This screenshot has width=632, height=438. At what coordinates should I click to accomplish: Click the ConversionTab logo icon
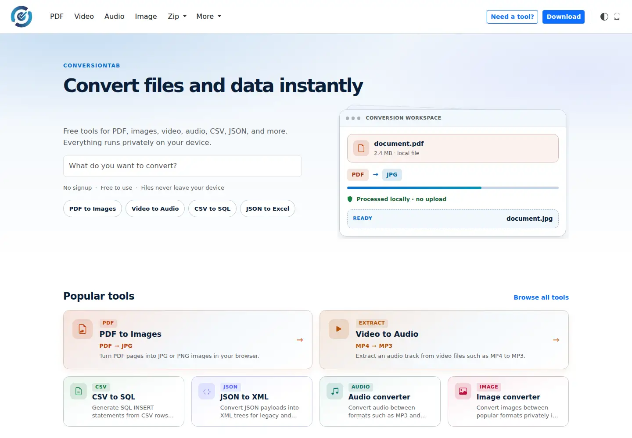22,17
